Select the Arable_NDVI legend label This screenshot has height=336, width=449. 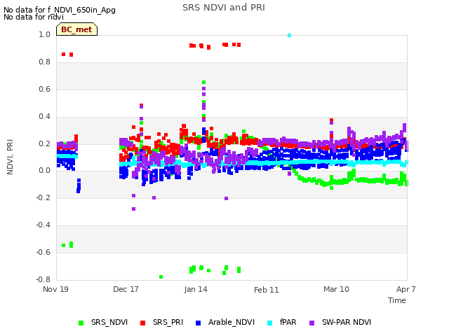pos(232,322)
